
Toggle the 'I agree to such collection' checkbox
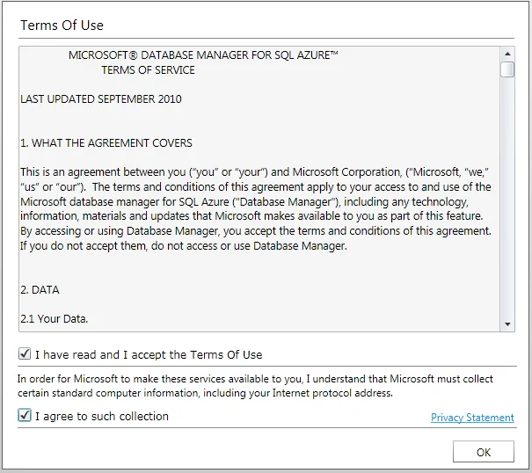[24, 416]
